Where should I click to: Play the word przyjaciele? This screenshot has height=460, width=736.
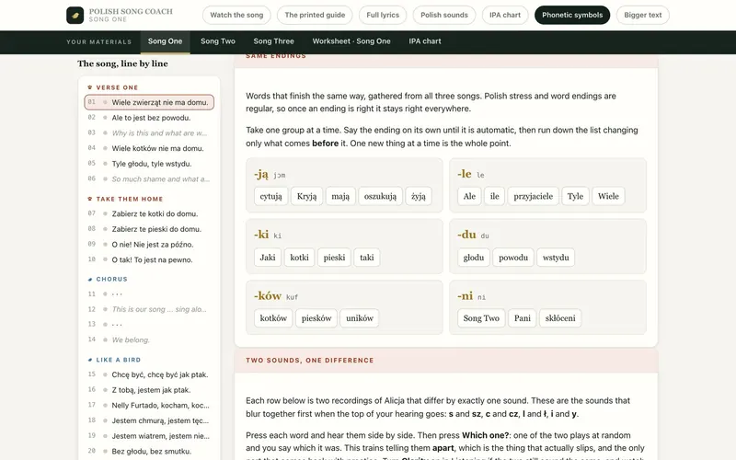click(x=534, y=196)
